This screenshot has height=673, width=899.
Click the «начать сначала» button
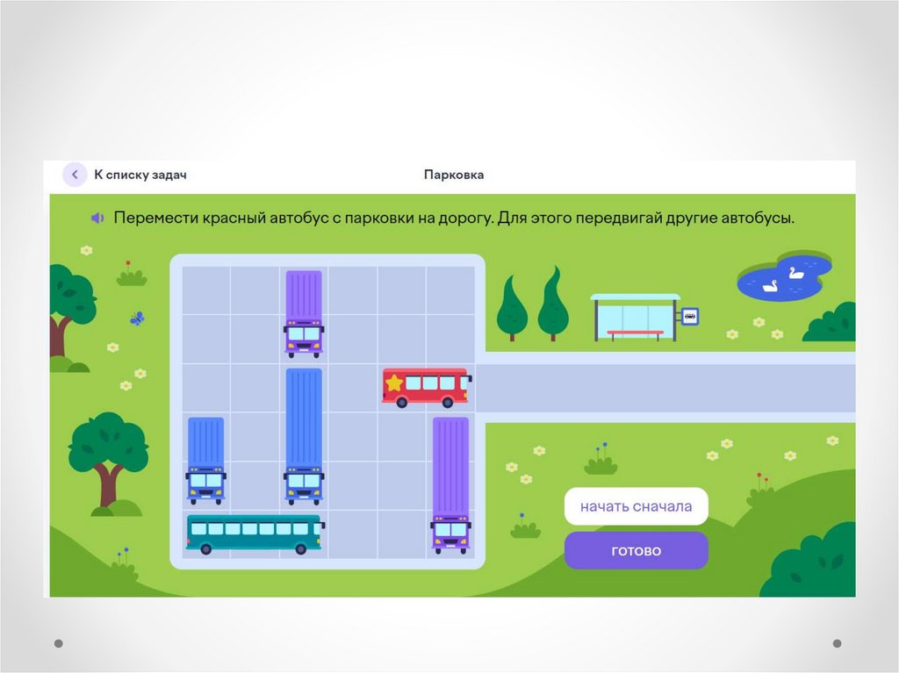pos(636,506)
